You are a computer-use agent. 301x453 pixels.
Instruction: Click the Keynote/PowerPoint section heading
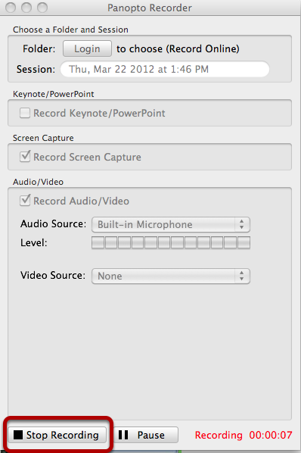54,94
